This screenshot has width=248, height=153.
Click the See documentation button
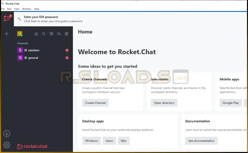point(201,141)
